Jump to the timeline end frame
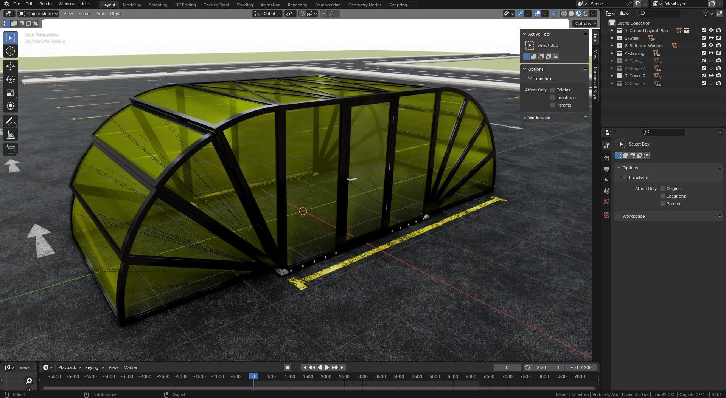Viewport: 726px width, 398px height. pyautogui.click(x=342, y=367)
